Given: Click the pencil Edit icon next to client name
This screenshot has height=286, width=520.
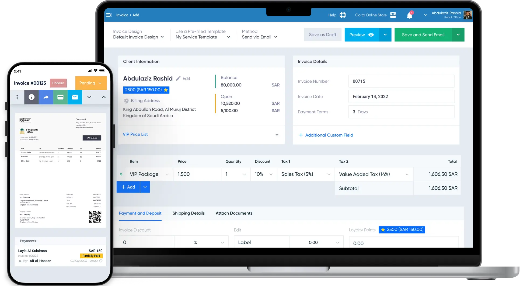Looking at the screenshot, I should tap(178, 78).
